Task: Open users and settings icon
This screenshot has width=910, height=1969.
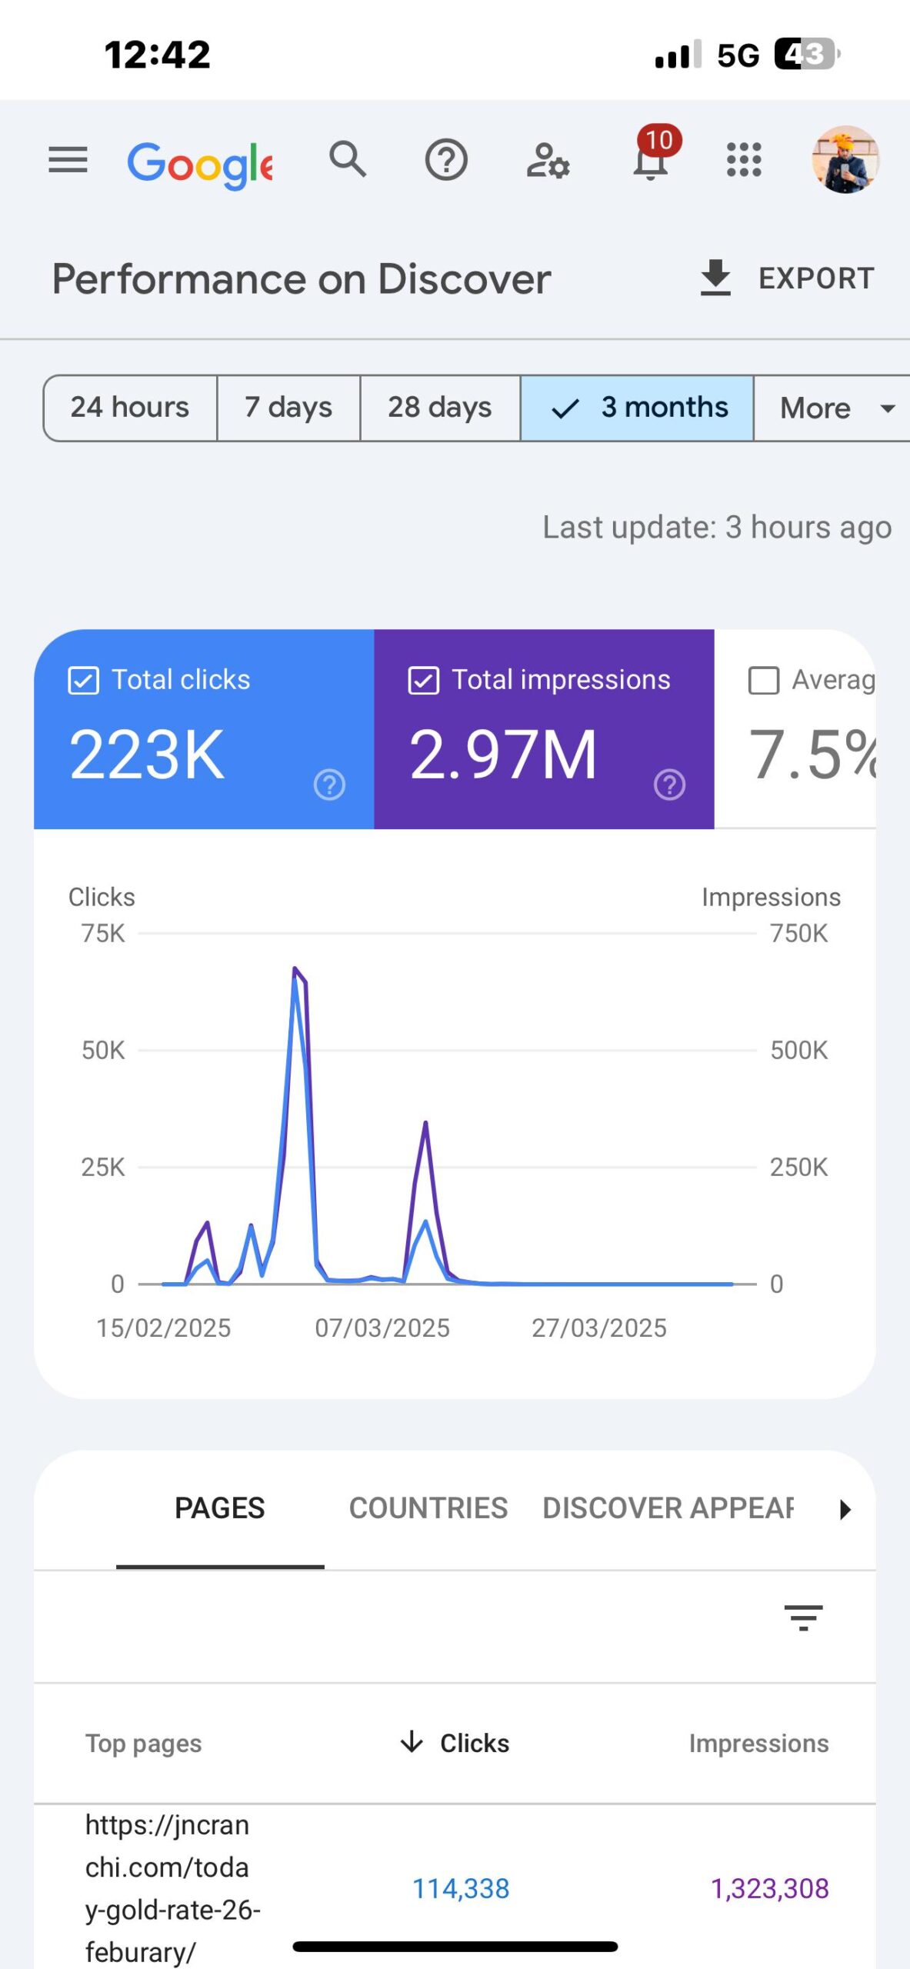Action: pyautogui.click(x=548, y=161)
